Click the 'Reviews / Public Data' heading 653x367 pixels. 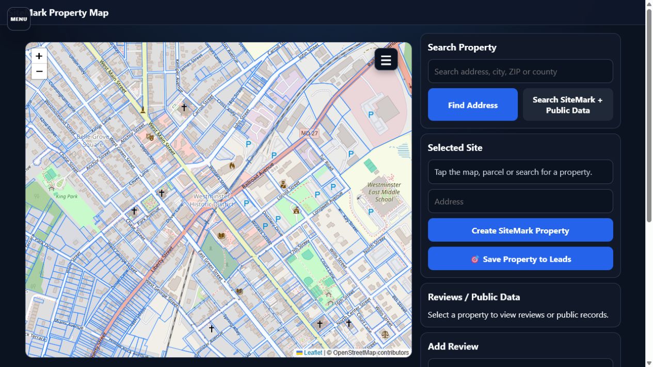pyautogui.click(x=474, y=297)
